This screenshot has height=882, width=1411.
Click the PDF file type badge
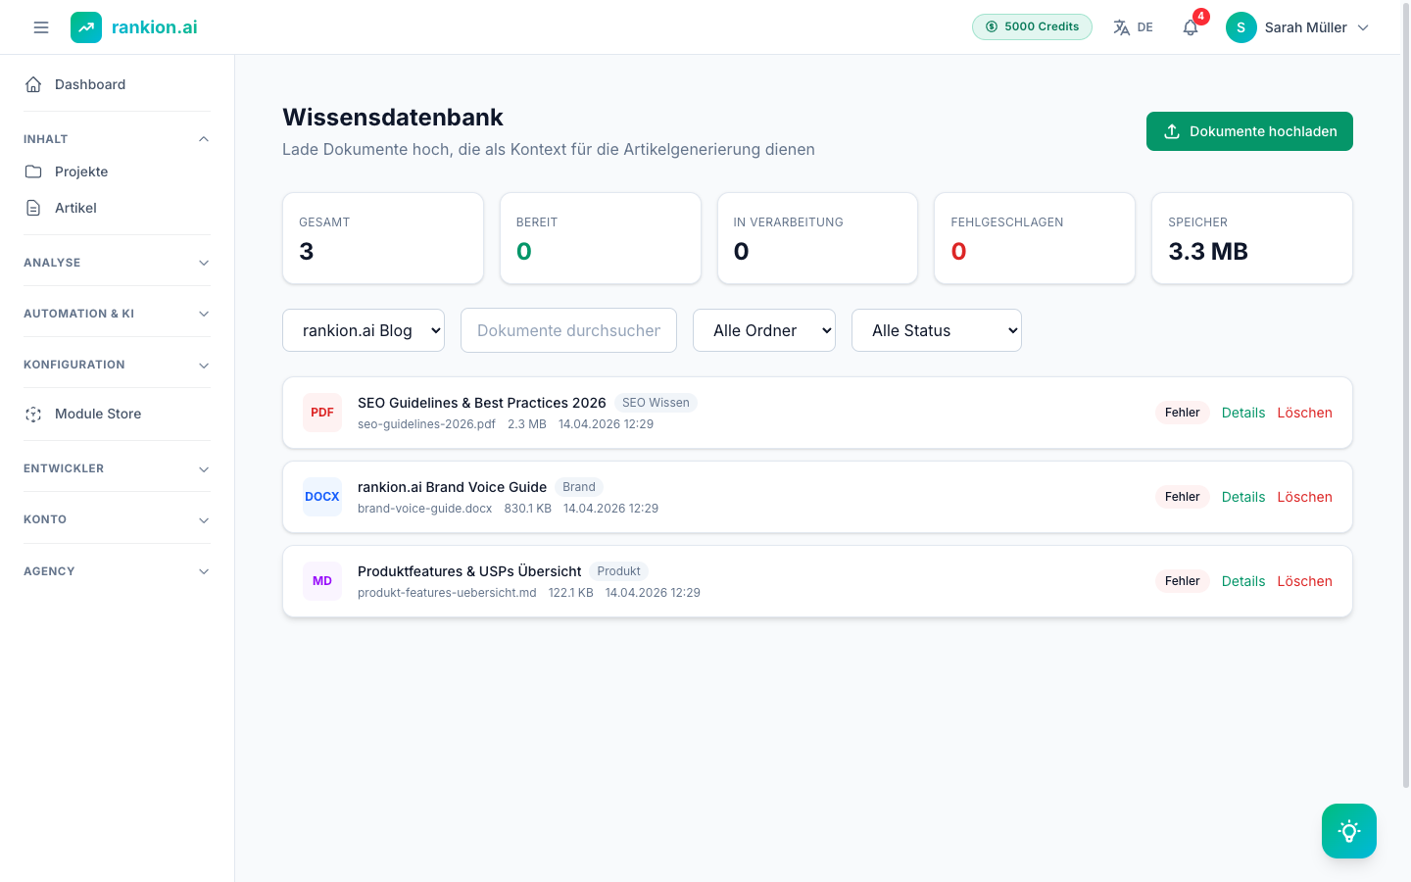point(322,413)
